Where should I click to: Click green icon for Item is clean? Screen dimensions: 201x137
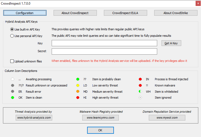[x=12, y=98]
